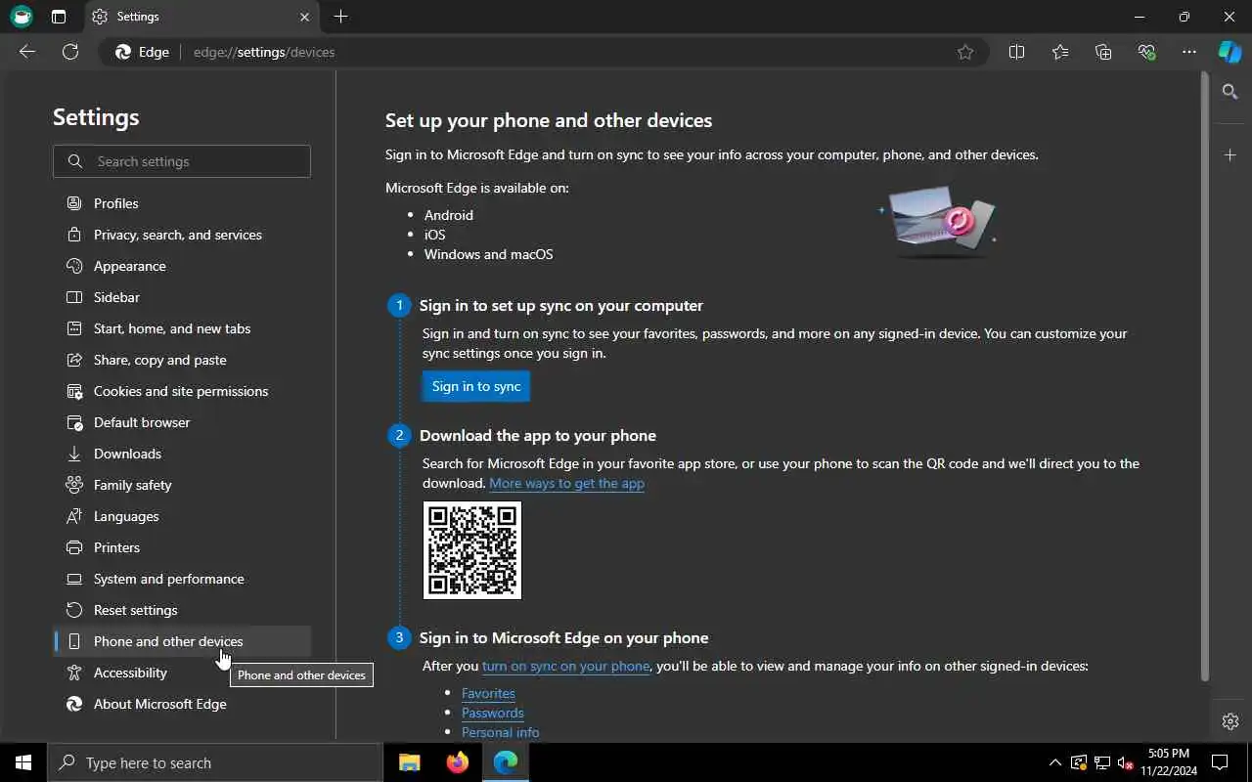Screen dimensions: 1252x782
Task: Open Browser essentials heart icon
Action: 1146,52
